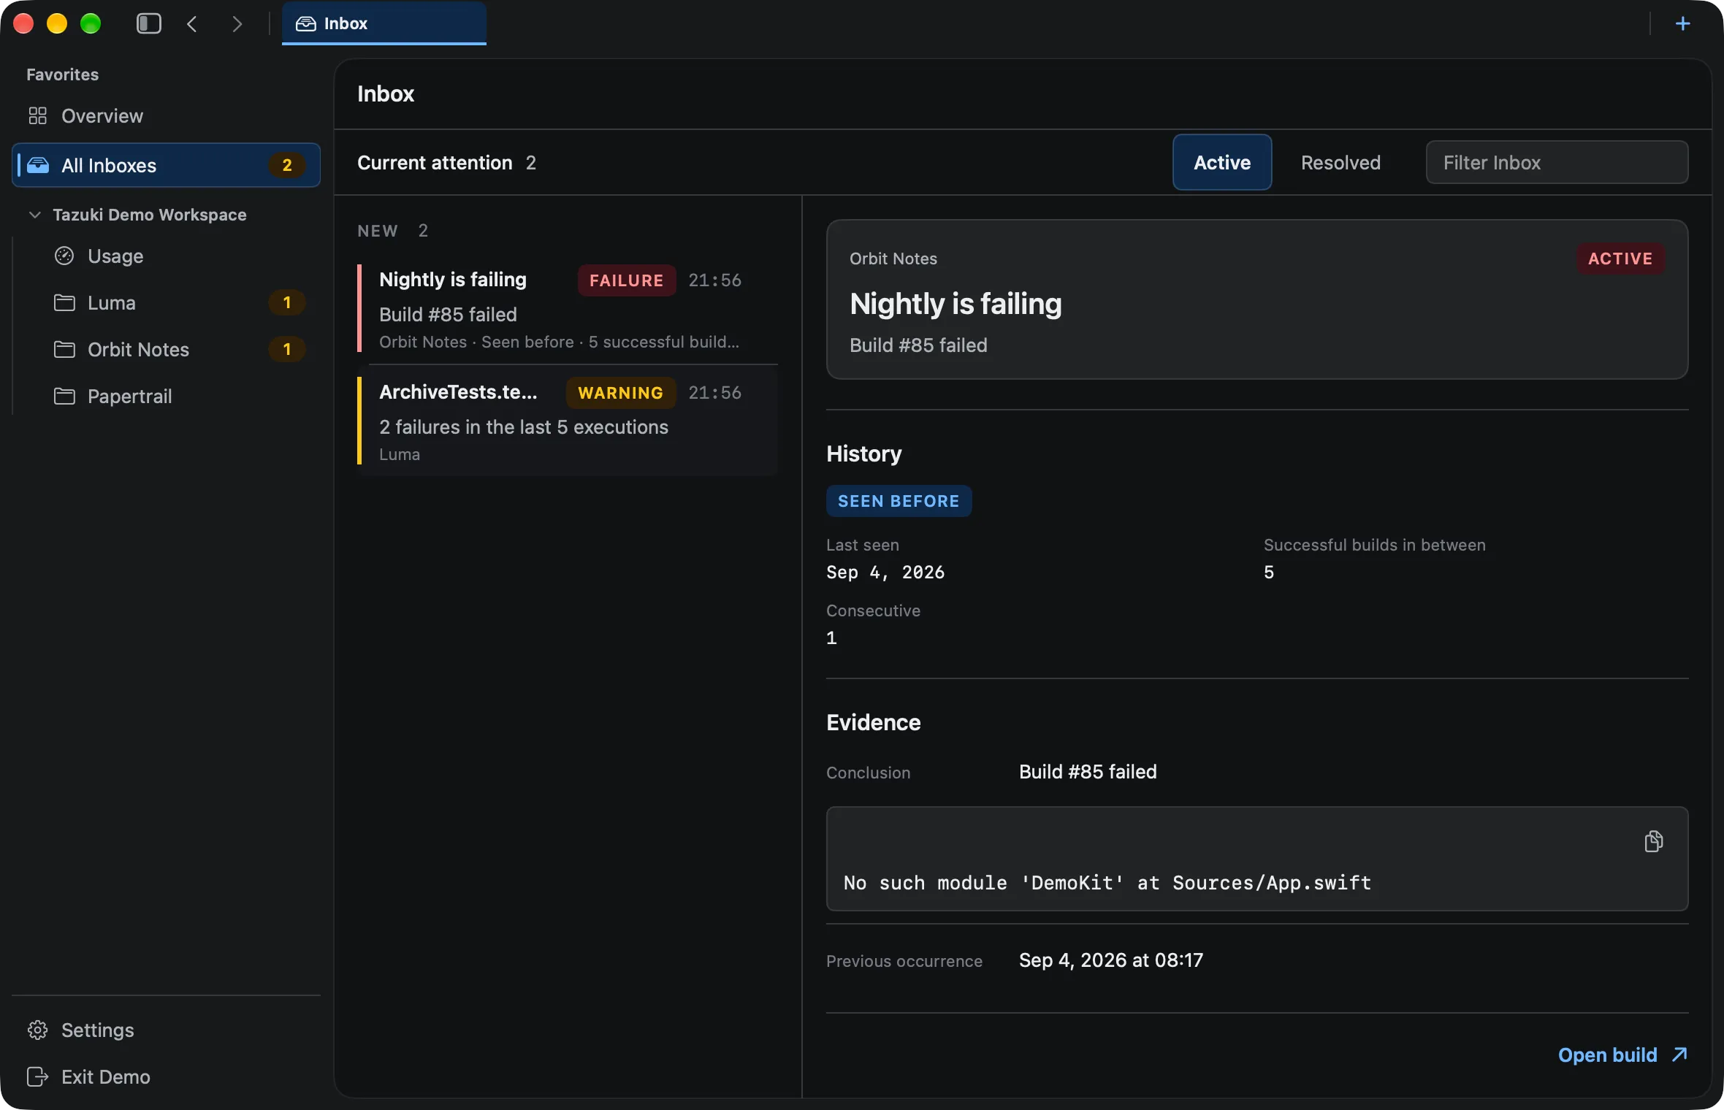Open the Luma inbox

point(179,302)
